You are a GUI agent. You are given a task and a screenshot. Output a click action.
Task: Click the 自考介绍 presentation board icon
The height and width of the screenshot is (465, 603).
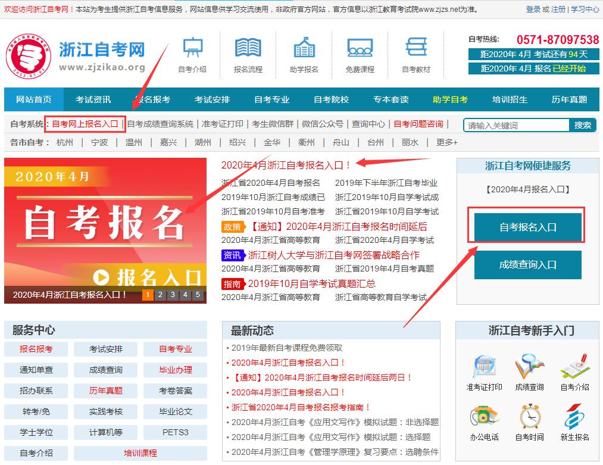click(x=192, y=48)
